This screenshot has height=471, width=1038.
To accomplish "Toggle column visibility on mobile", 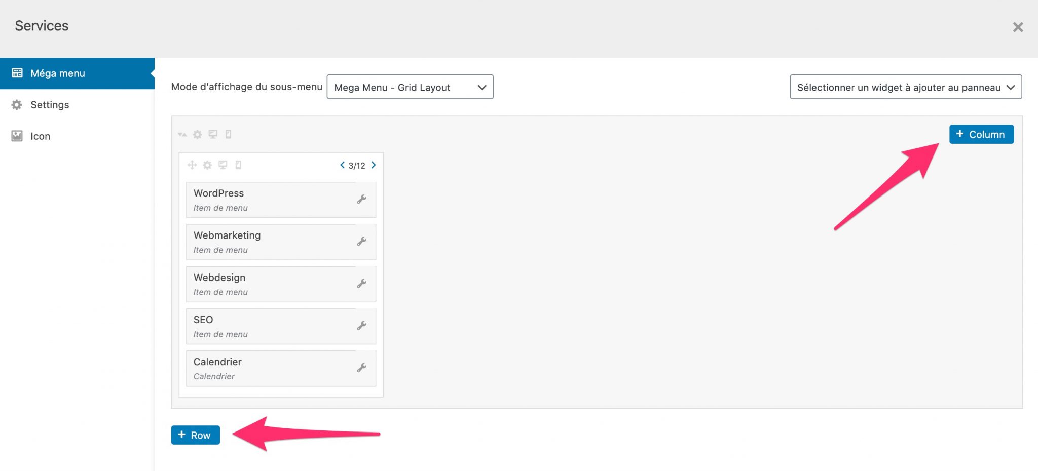I will [238, 165].
